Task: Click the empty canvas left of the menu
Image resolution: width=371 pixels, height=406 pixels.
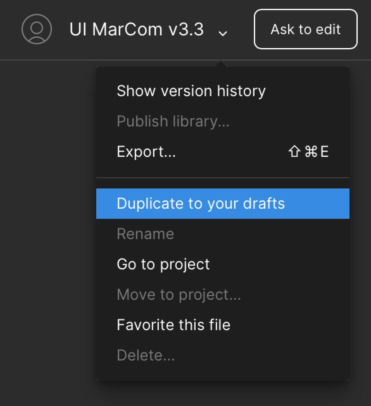Action: [x=47, y=221]
